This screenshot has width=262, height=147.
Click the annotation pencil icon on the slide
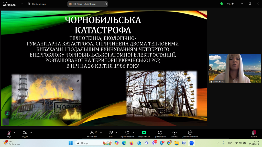click(x=7, y=113)
